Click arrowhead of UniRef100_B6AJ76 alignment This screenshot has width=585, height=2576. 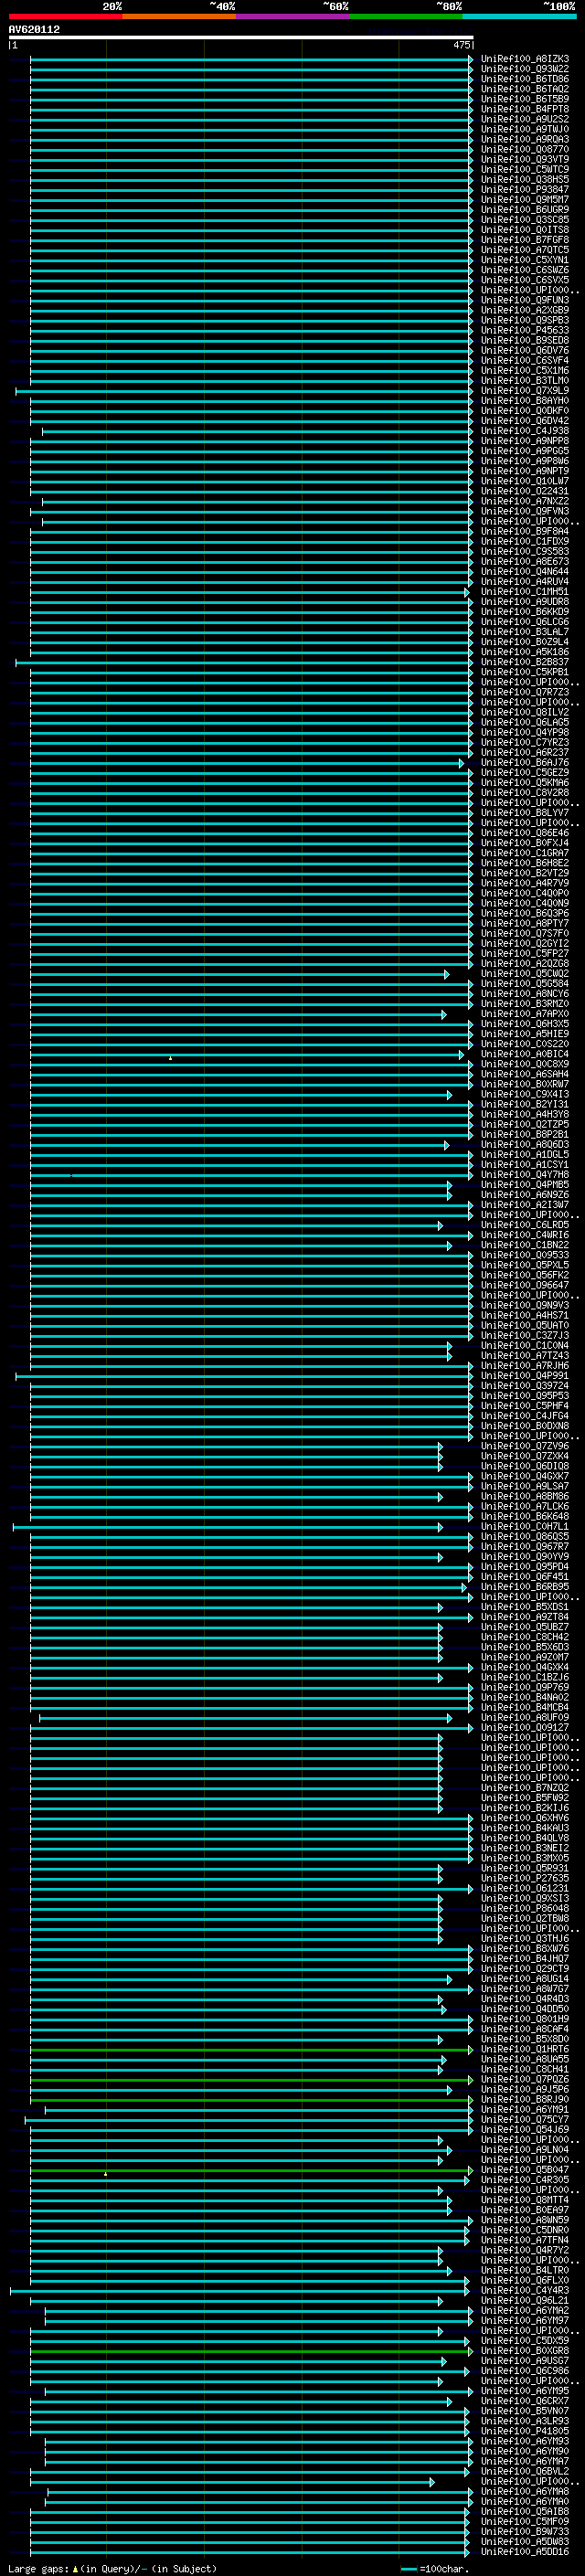point(462,763)
